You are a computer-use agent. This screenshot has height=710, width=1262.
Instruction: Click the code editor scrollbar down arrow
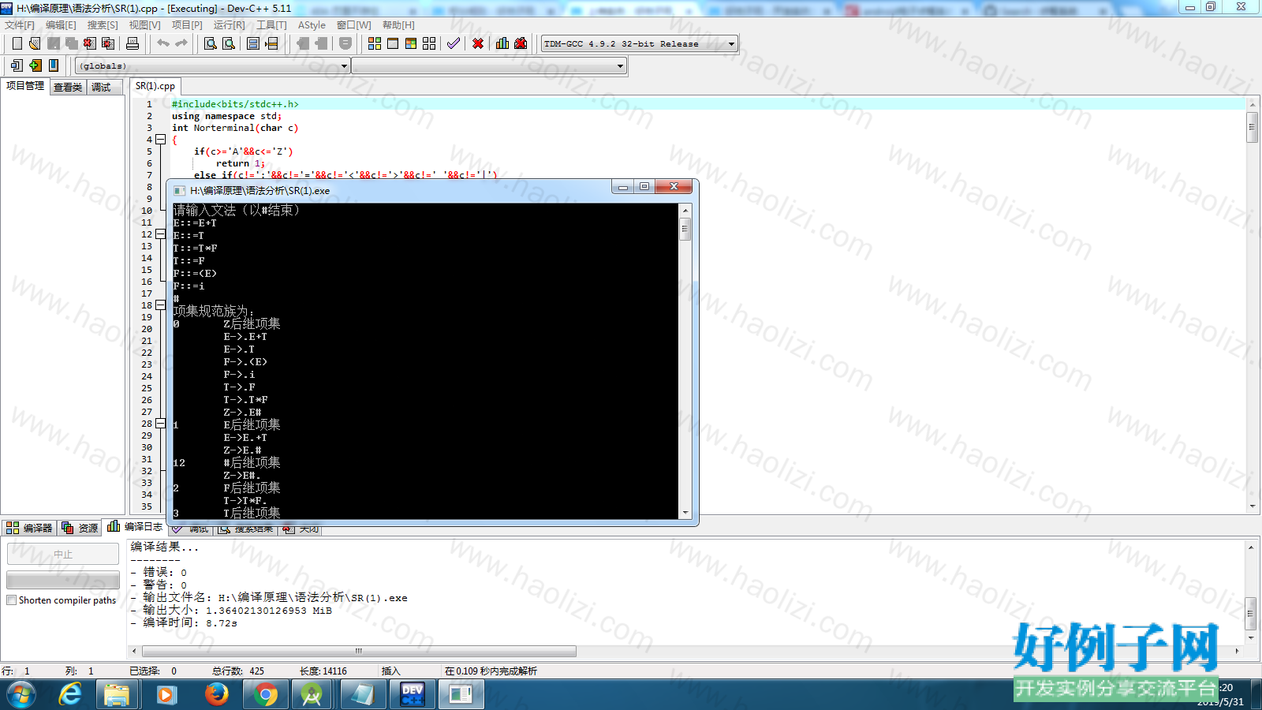(1252, 506)
